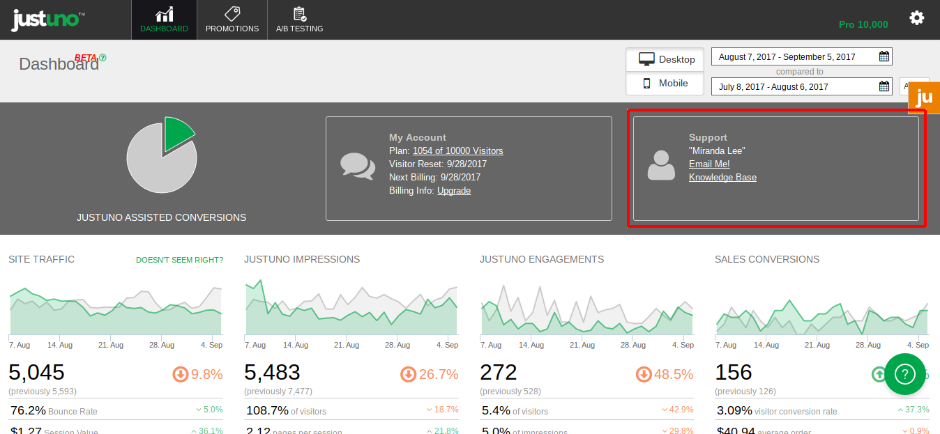
Task: Click the '5.4% of visitors' row
Action: click(x=587, y=410)
